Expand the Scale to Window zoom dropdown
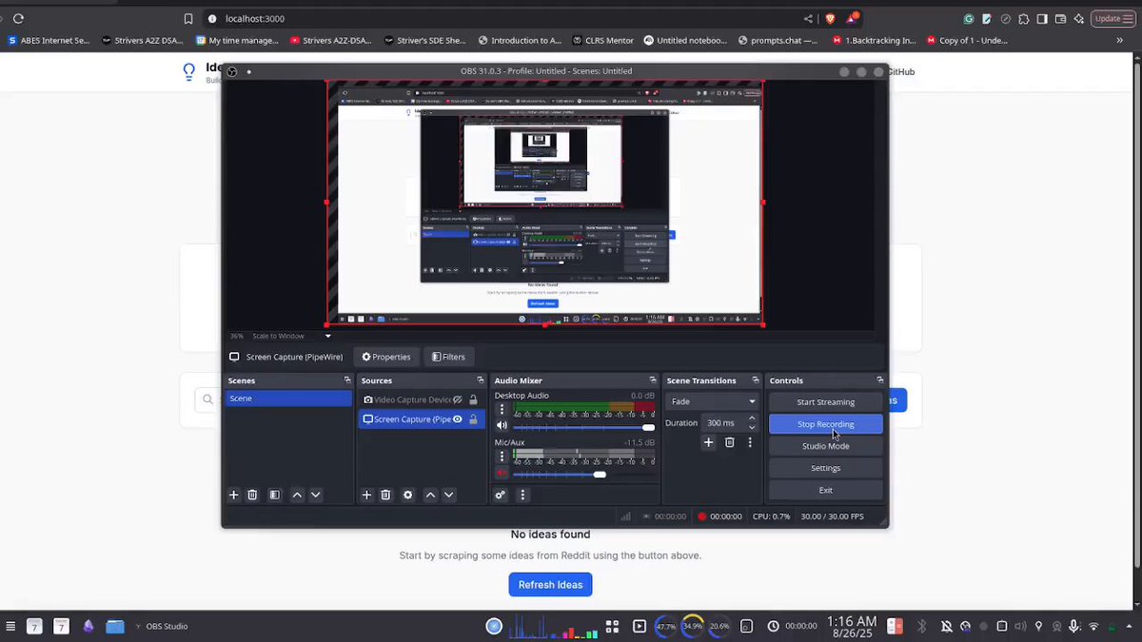This screenshot has height=642, width=1142. tap(327, 336)
